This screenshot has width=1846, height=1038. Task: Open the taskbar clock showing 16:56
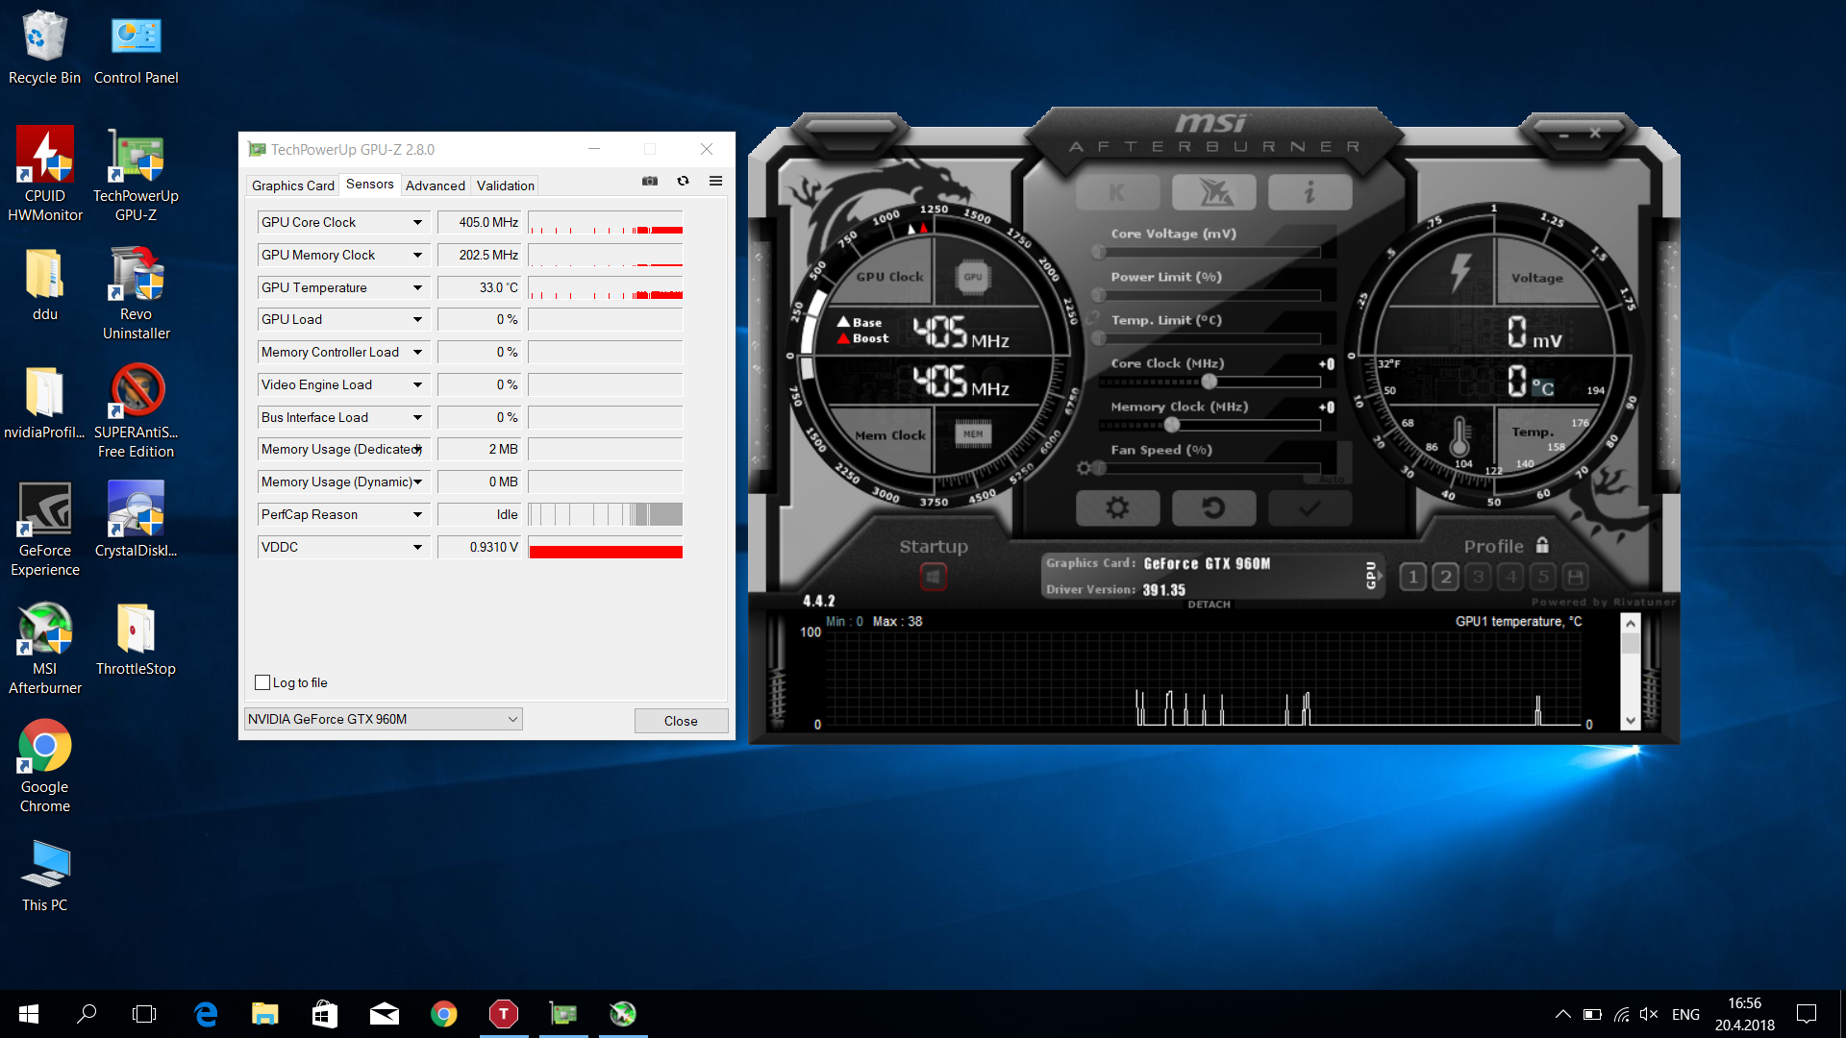point(1745,1014)
